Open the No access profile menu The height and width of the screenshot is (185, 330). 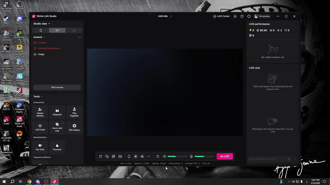pos(262,16)
